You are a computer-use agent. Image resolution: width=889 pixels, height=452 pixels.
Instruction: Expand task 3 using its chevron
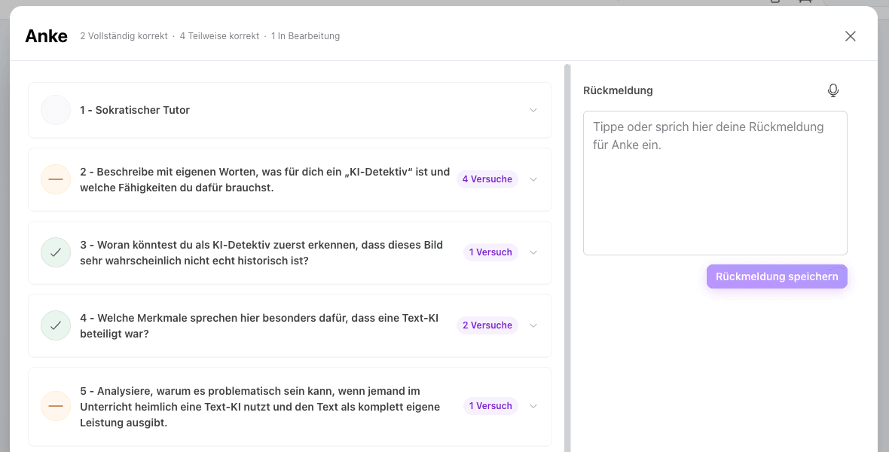(533, 252)
